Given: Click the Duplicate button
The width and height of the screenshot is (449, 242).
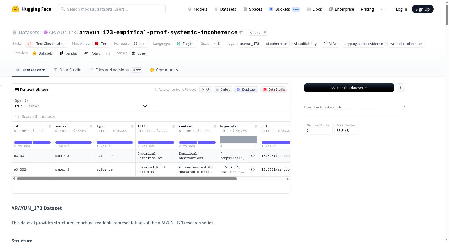Looking at the screenshot, I should pyautogui.click(x=246, y=89).
